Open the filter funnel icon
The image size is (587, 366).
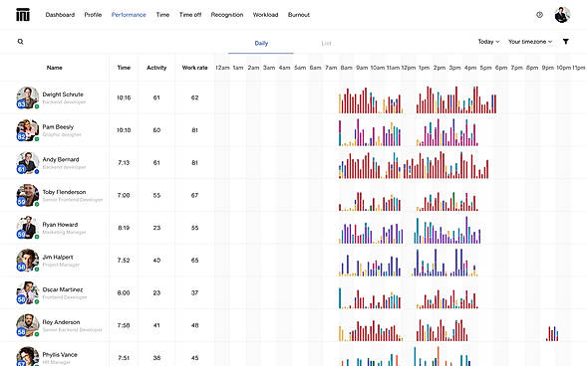[566, 42]
